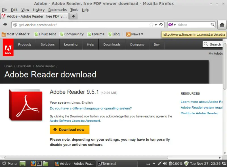Click the horizontal scrollbar thumb

click(86, 158)
